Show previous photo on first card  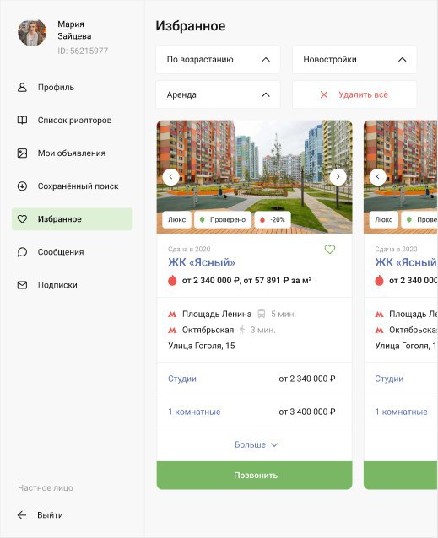point(171,177)
